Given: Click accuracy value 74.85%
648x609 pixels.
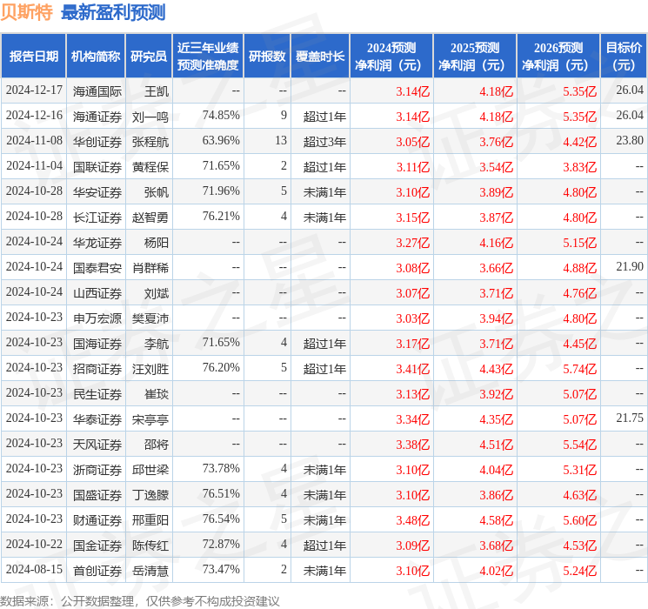Looking at the screenshot, I should click(x=221, y=115).
